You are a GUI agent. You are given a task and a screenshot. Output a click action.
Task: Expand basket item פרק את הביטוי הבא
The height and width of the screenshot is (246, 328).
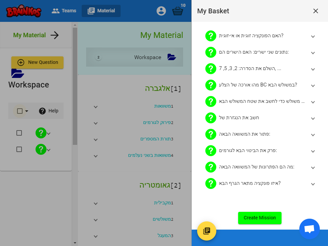coord(313,151)
